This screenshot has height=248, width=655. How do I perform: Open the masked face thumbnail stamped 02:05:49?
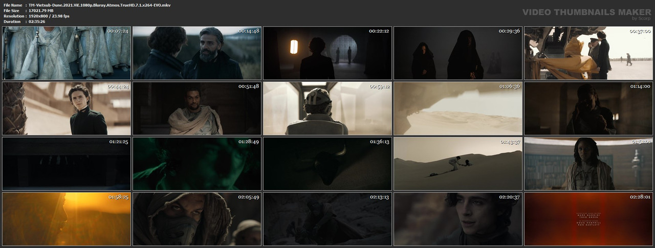tap(197, 219)
